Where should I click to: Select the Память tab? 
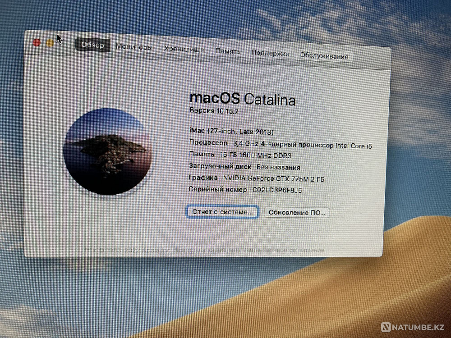228,52
